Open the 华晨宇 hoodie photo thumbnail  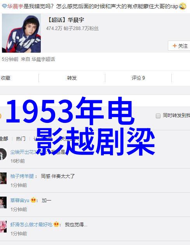[x=21, y=33]
